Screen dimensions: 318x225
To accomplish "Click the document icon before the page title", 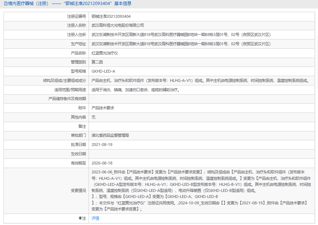I will coord(6,4).
